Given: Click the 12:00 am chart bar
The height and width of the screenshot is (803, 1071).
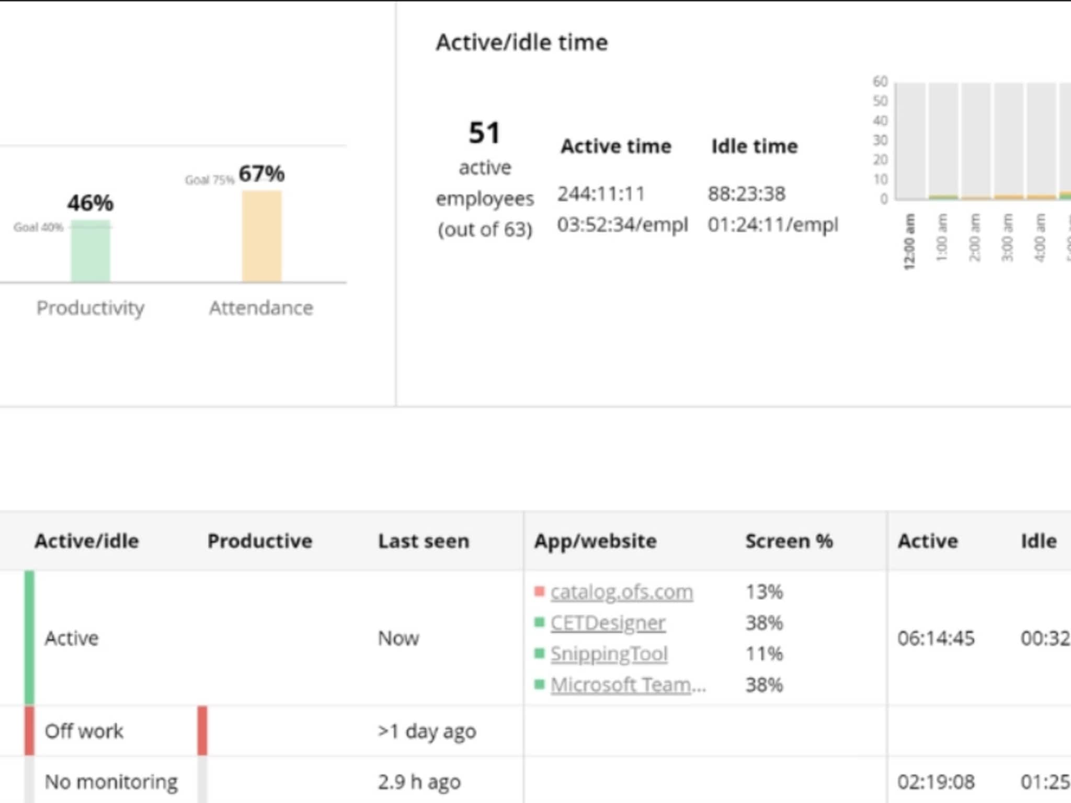Looking at the screenshot, I should click(x=910, y=141).
